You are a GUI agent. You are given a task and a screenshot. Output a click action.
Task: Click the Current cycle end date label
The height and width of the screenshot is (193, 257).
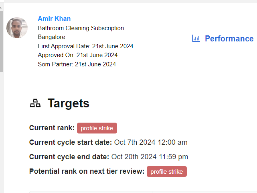pyautogui.click(x=69, y=157)
